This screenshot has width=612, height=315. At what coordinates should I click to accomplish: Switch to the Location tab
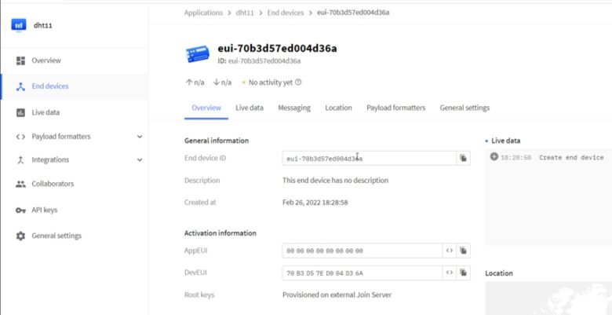[338, 108]
